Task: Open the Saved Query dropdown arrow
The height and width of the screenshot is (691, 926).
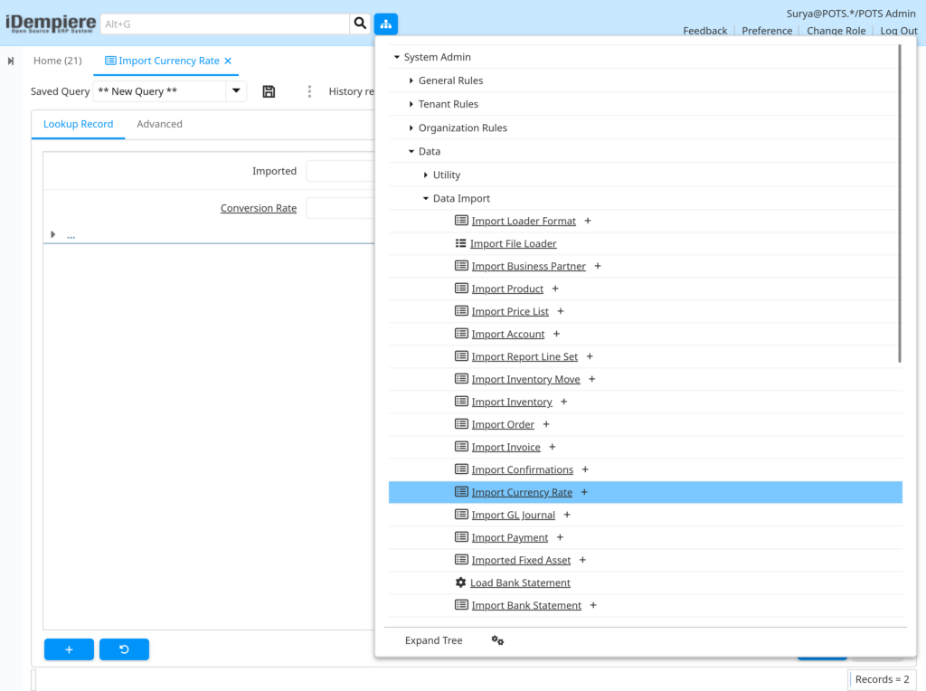Action: [236, 91]
